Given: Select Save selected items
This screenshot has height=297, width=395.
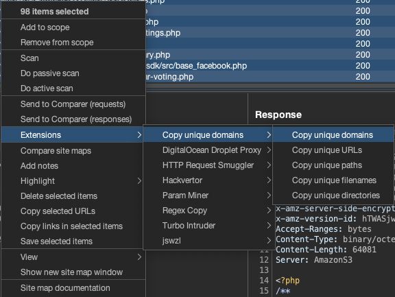Looking at the screenshot, I should 72,241.
